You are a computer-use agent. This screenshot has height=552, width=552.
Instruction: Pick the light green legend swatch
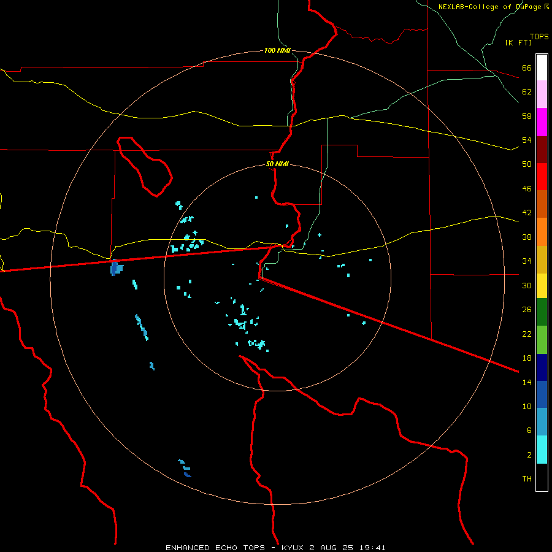click(x=542, y=340)
